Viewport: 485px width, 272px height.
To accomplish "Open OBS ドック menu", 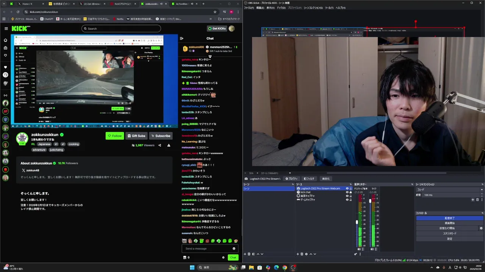I will tap(281, 8).
